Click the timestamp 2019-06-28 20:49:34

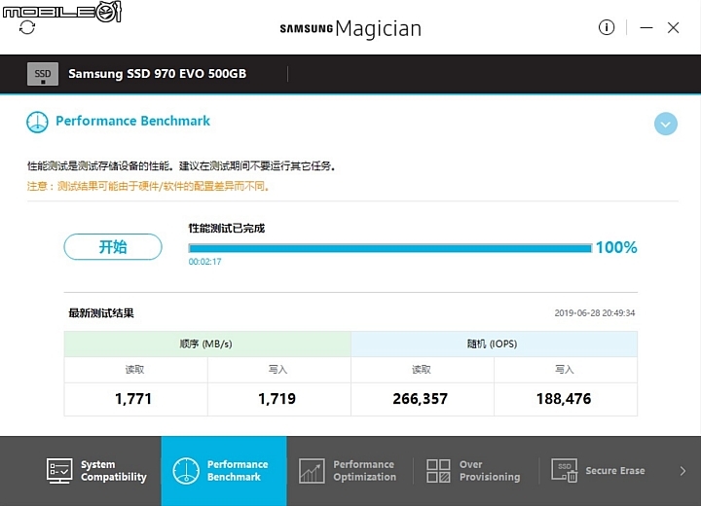[595, 313]
